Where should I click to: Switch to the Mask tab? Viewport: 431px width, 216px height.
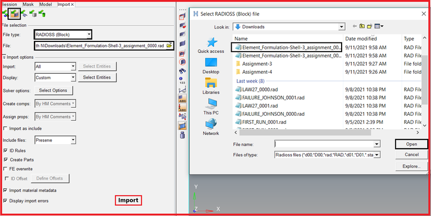click(28, 4)
